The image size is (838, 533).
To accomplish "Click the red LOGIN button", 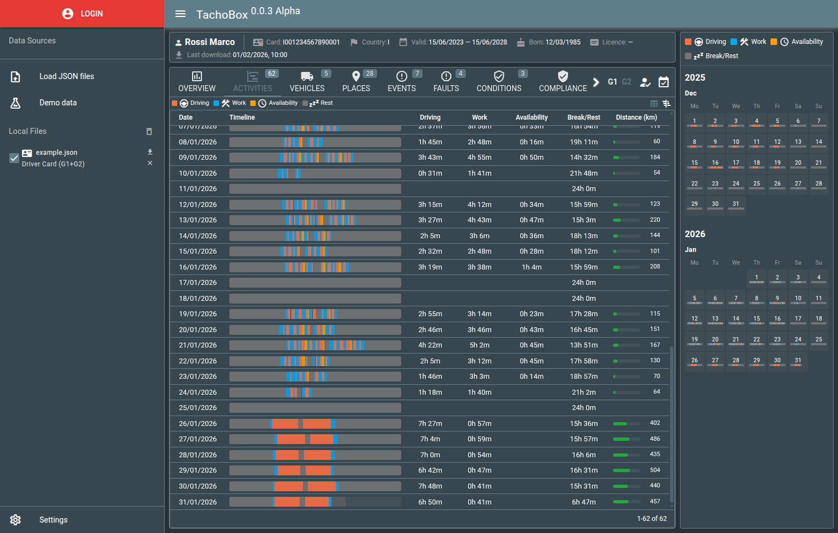I will 82,14.
